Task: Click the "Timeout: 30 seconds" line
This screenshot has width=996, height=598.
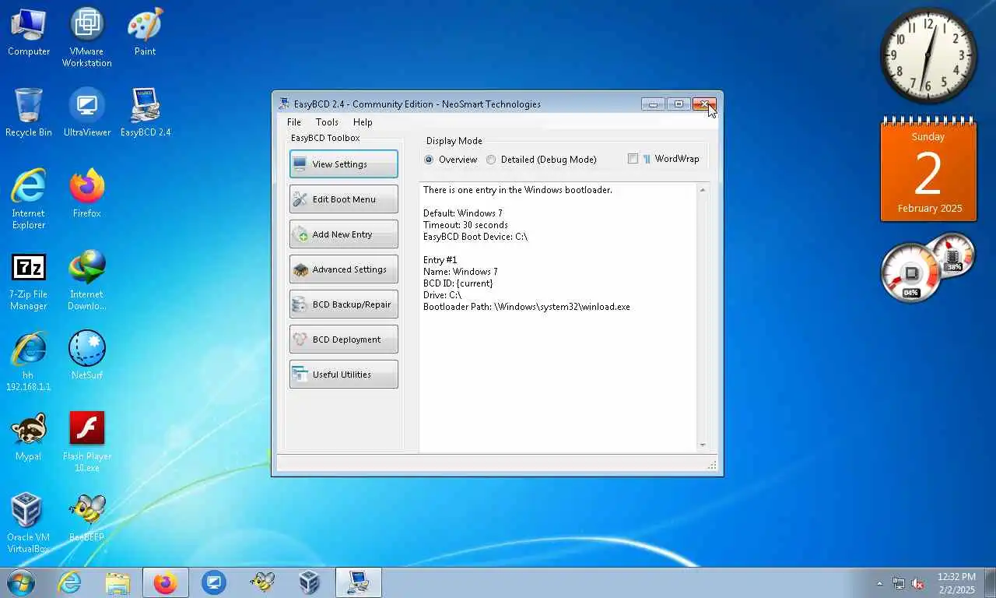Action: (465, 225)
